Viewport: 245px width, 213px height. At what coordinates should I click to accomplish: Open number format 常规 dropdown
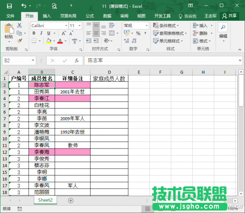tap(147, 25)
